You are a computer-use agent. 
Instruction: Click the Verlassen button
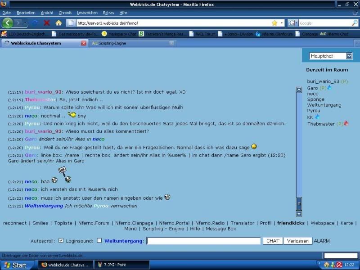coord(298,241)
